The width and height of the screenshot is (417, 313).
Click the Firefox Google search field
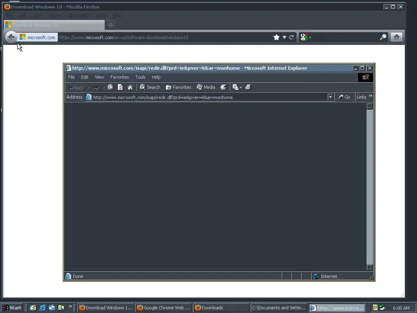[345, 37]
